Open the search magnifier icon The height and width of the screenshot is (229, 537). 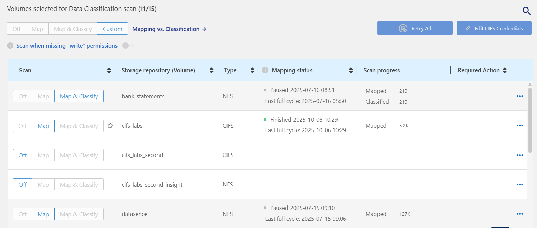tap(526, 11)
